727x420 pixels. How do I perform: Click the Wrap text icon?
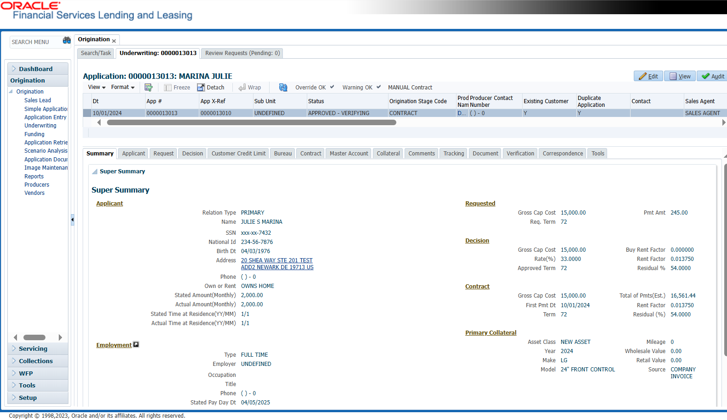coord(249,88)
